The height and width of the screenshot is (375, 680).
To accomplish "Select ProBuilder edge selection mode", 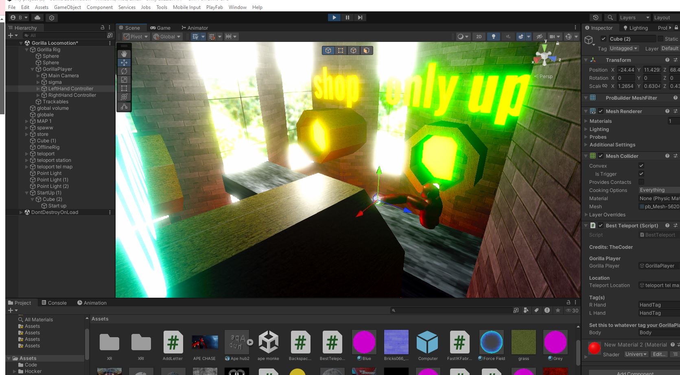I will [x=353, y=50].
